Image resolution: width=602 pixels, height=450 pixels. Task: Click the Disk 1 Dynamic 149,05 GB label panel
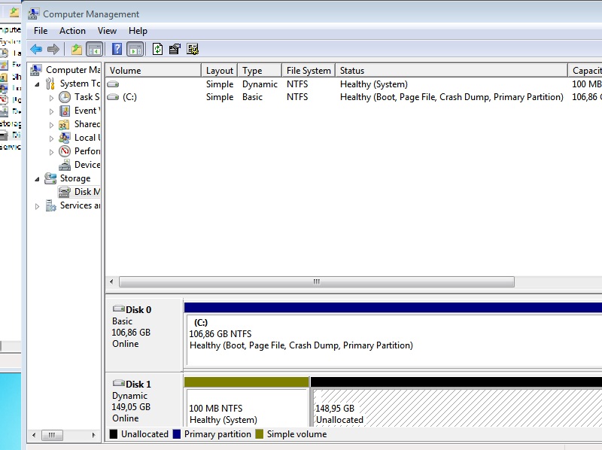click(144, 400)
